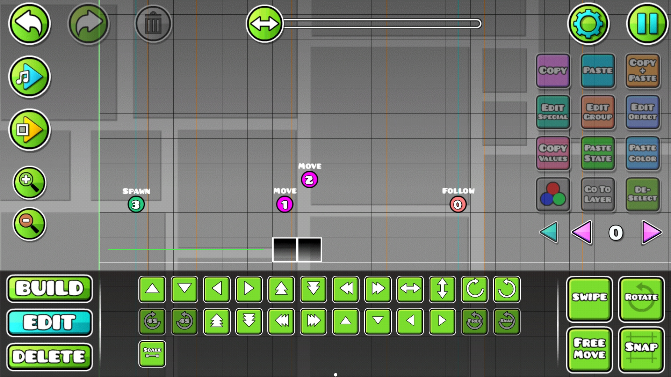
Task: Zoom in with the plus magnifier
Action: click(x=30, y=183)
